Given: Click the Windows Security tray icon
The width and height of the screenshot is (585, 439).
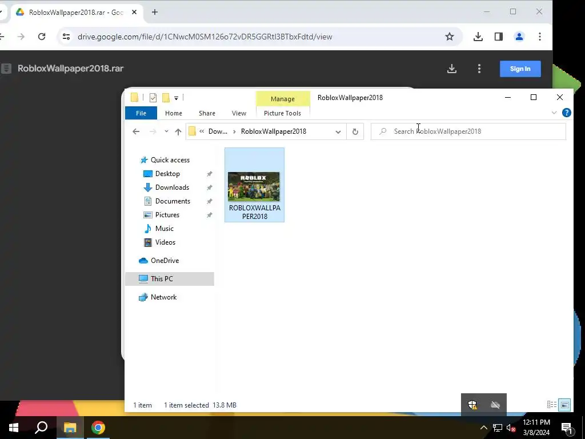Looking at the screenshot, I should [x=472, y=404].
